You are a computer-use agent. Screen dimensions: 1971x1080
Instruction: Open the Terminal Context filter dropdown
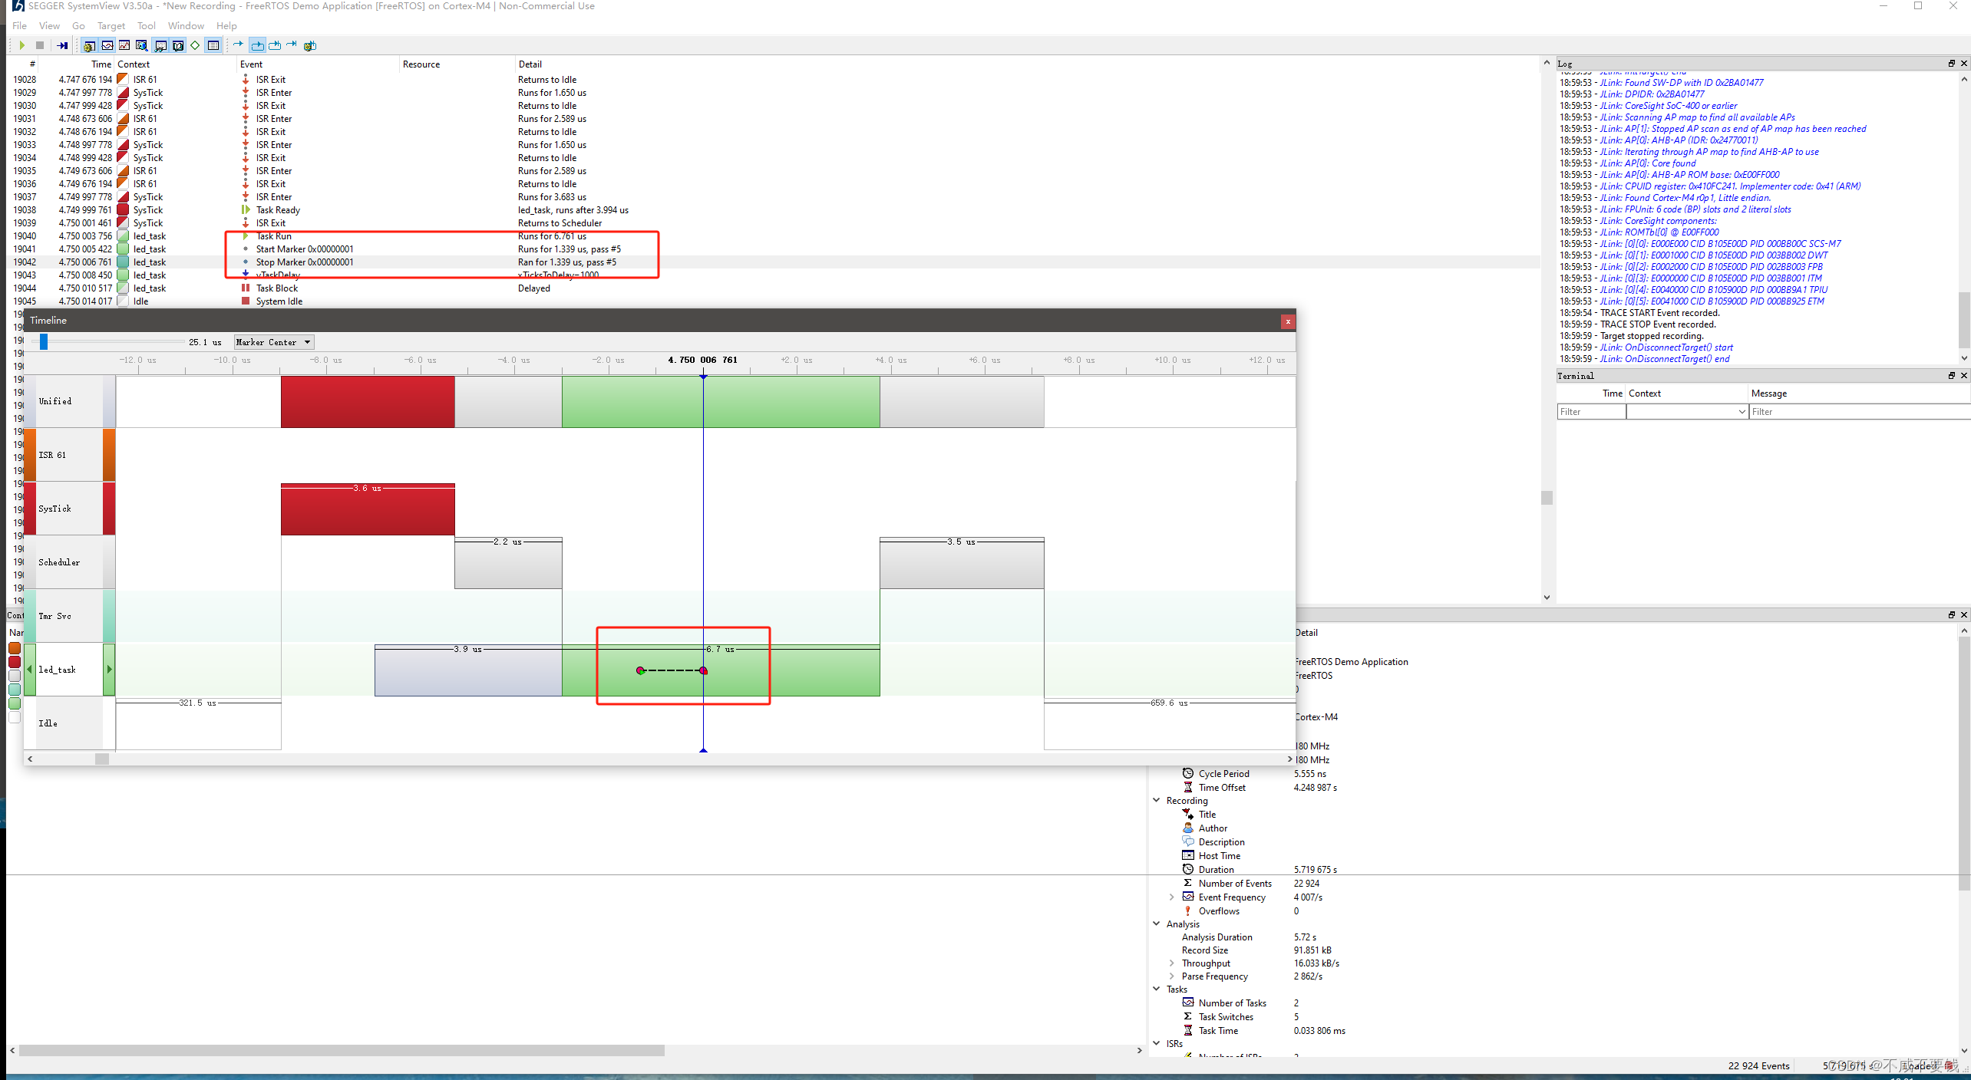pyautogui.click(x=1687, y=412)
